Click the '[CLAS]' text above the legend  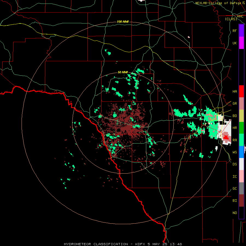(x=231, y=19)
